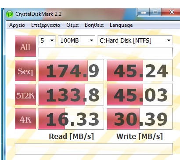Start the 4K random test
Screen dimensions: 180x160
pyautogui.click(x=25, y=119)
